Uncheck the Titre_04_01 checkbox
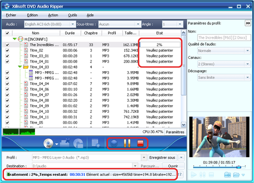This screenshot has width=254, height=183. click(x=7, y=62)
